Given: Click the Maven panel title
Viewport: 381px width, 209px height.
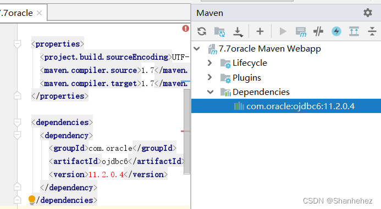Looking at the screenshot, I should pyautogui.click(x=209, y=13).
